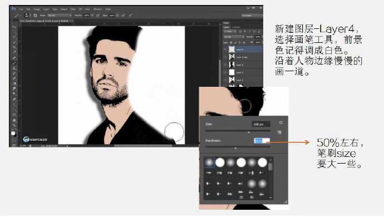Toggle visibility of Layer 4
The image size is (384, 217).
(x=225, y=50)
